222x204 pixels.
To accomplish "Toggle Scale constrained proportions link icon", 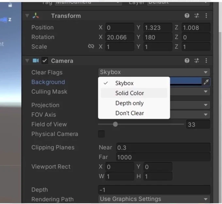I will point(91,46).
